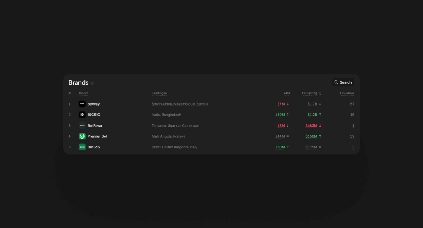The width and height of the screenshot is (423, 228).
Task: Click the India, Bangladesh leading-in text
Action: [x=166, y=115]
